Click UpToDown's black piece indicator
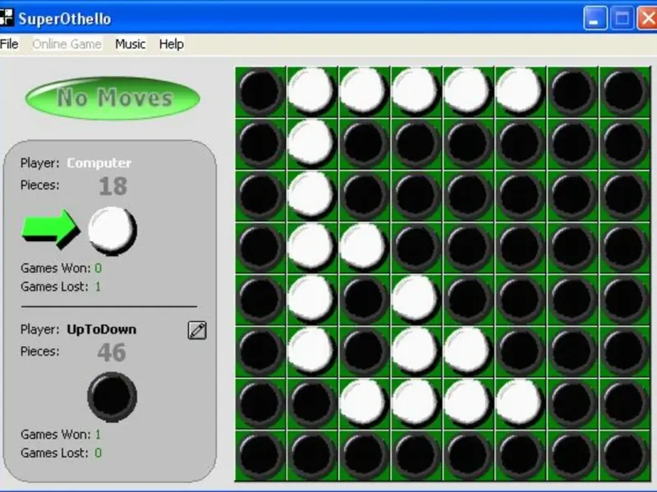 tap(112, 397)
